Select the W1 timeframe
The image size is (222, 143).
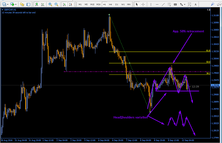(x=123, y=5)
